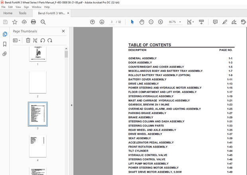The height and width of the screenshot is (175, 247).
Task: Click TILT CYLINDER contents entry
Action: coord(138,151)
